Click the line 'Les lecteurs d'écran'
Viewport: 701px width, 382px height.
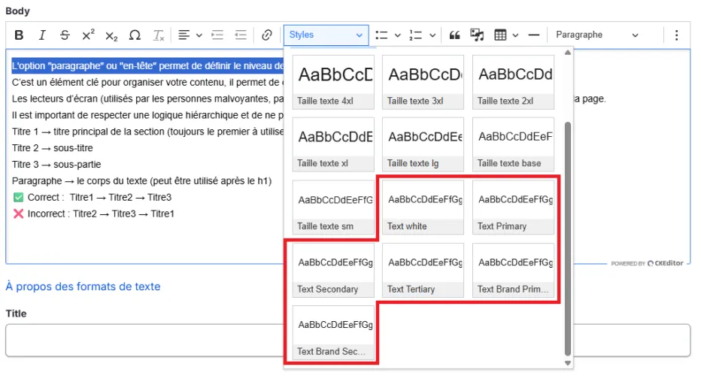point(147,99)
